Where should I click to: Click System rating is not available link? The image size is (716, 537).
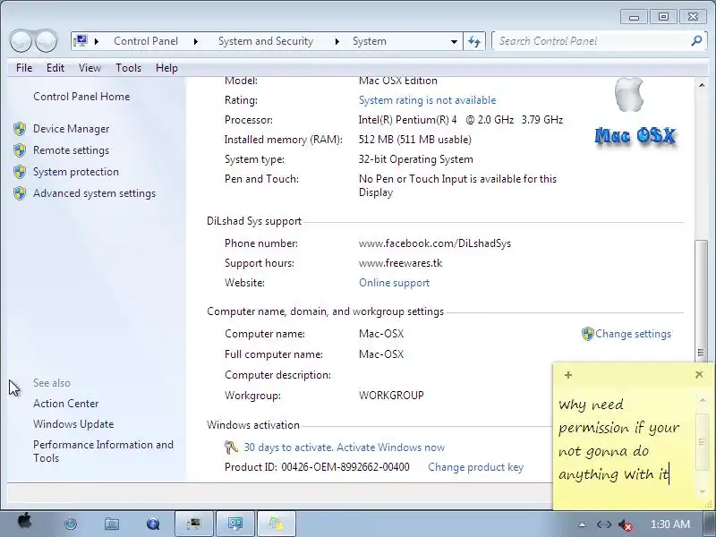coord(427,100)
